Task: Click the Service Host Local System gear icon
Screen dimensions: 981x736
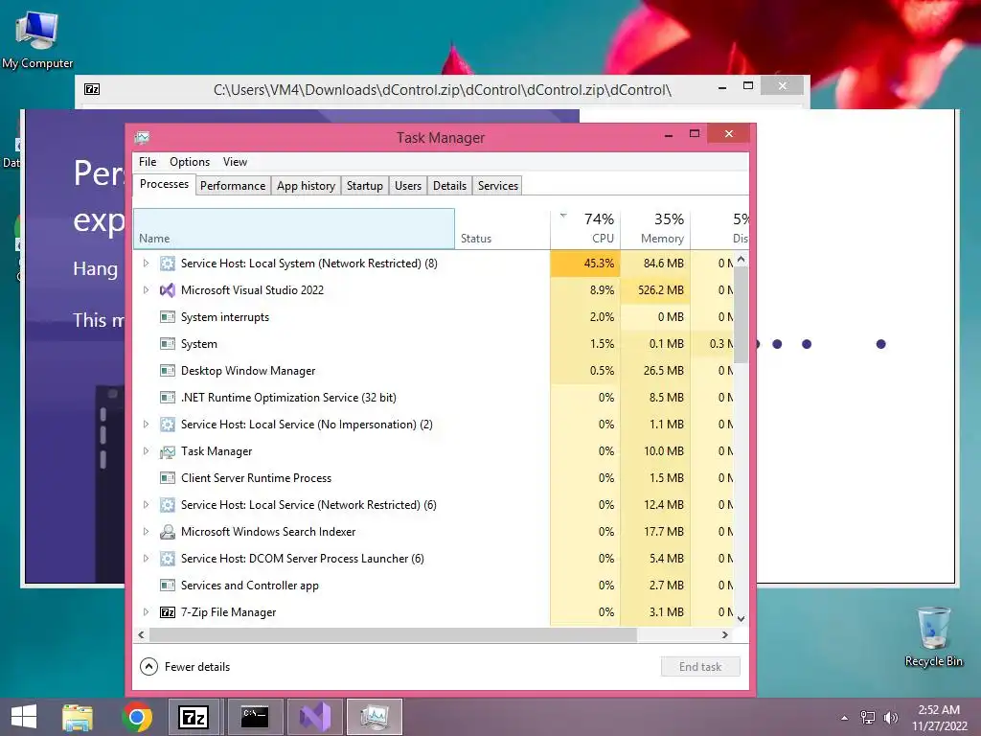Action: pyautogui.click(x=167, y=264)
